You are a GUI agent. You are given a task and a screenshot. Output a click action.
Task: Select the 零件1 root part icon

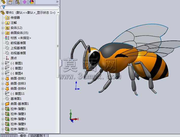pyautogui.click(x=3, y=12)
